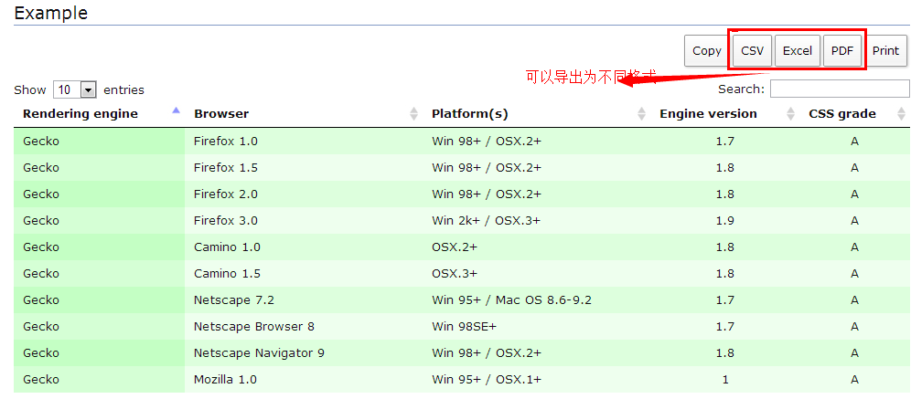Image resolution: width=911 pixels, height=399 pixels.
Task: Select the Netscape Browser 8 cell
Action: click(304, 327)
